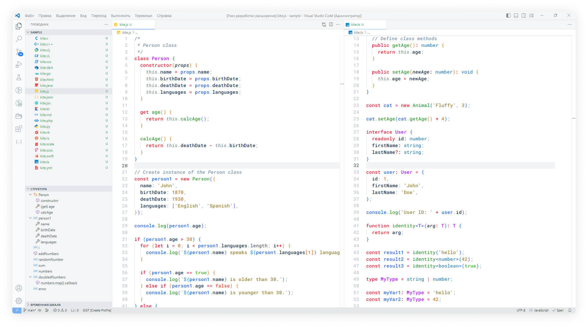
Task: Open changes compare icon in editor toolbar
Action: 324,25
